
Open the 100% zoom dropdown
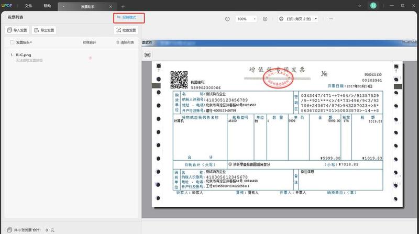[x=246, y=19]
